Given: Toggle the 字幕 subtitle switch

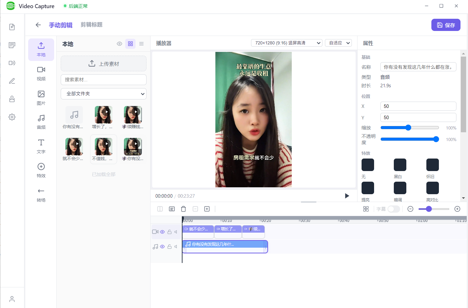Looking at the screenshot, I should (x=394, y=209).
